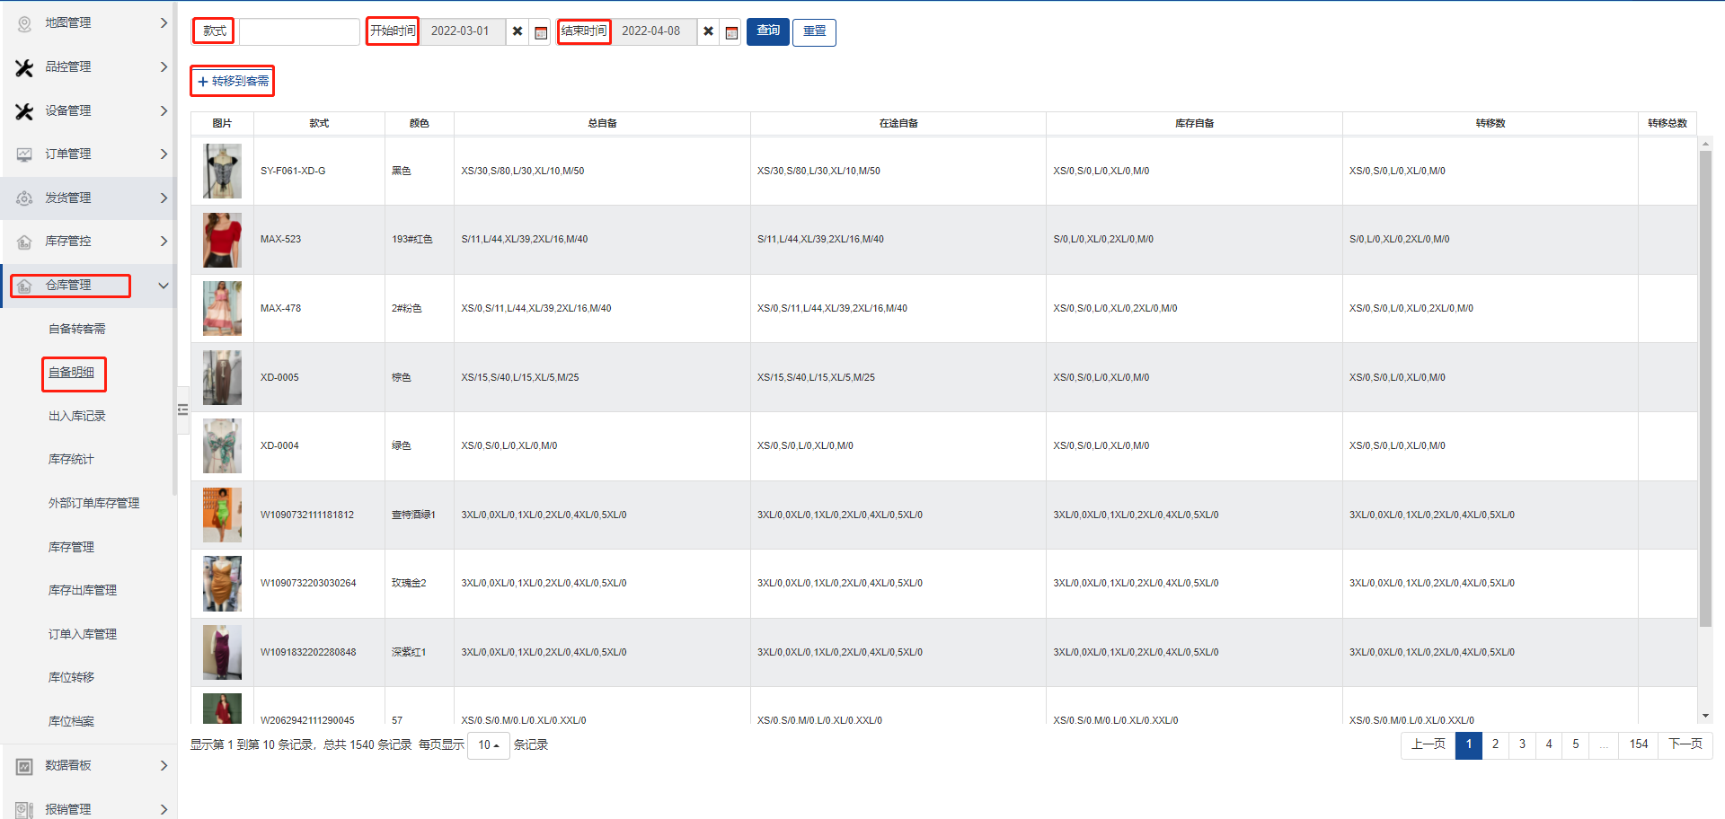Toggle sidebar collapse handle
The image size is (1725, 819).
(182, 409)
